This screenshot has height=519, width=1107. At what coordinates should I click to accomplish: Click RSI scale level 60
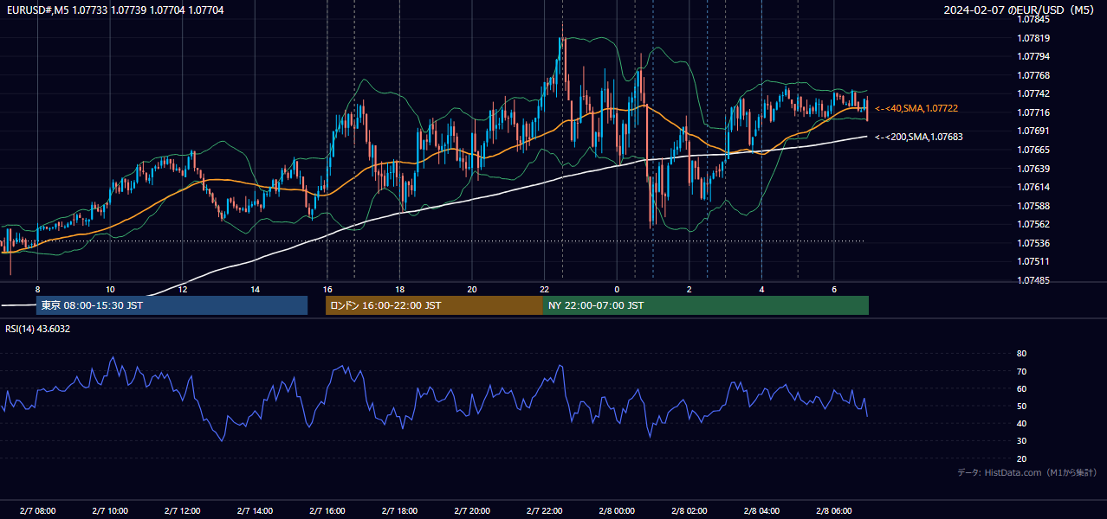click(1021, 388)
